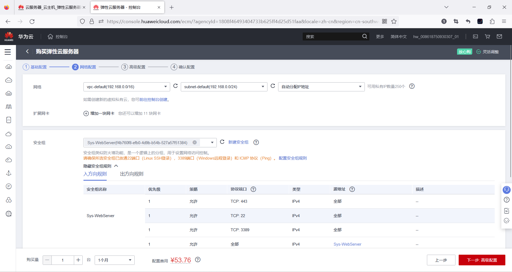Refresh the security group list

tap(222, 142)
